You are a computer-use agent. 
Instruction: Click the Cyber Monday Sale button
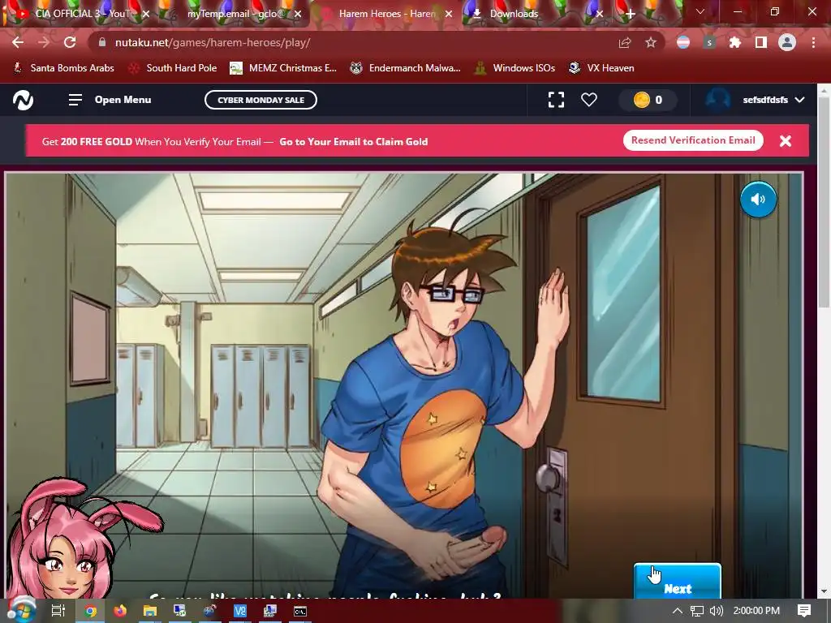(x=260, y=100)
